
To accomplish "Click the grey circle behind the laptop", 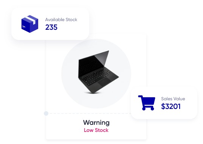I will point(96,74).
